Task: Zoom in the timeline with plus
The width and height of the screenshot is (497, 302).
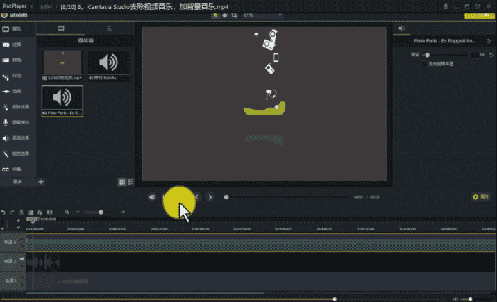Action: click(124, 212)
